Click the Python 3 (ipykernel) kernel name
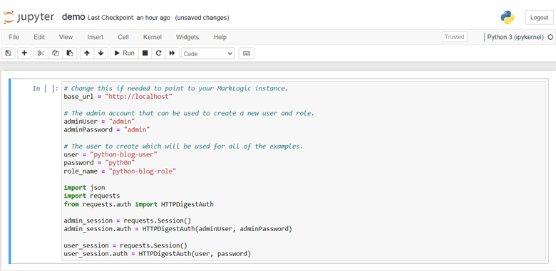 [515, 37]
